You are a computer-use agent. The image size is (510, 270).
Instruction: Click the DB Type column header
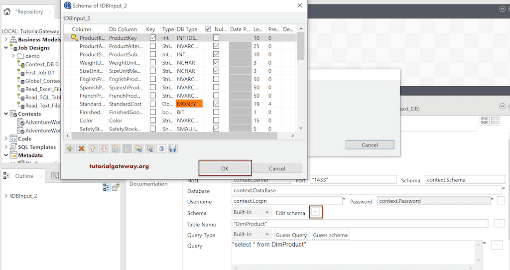187,29
